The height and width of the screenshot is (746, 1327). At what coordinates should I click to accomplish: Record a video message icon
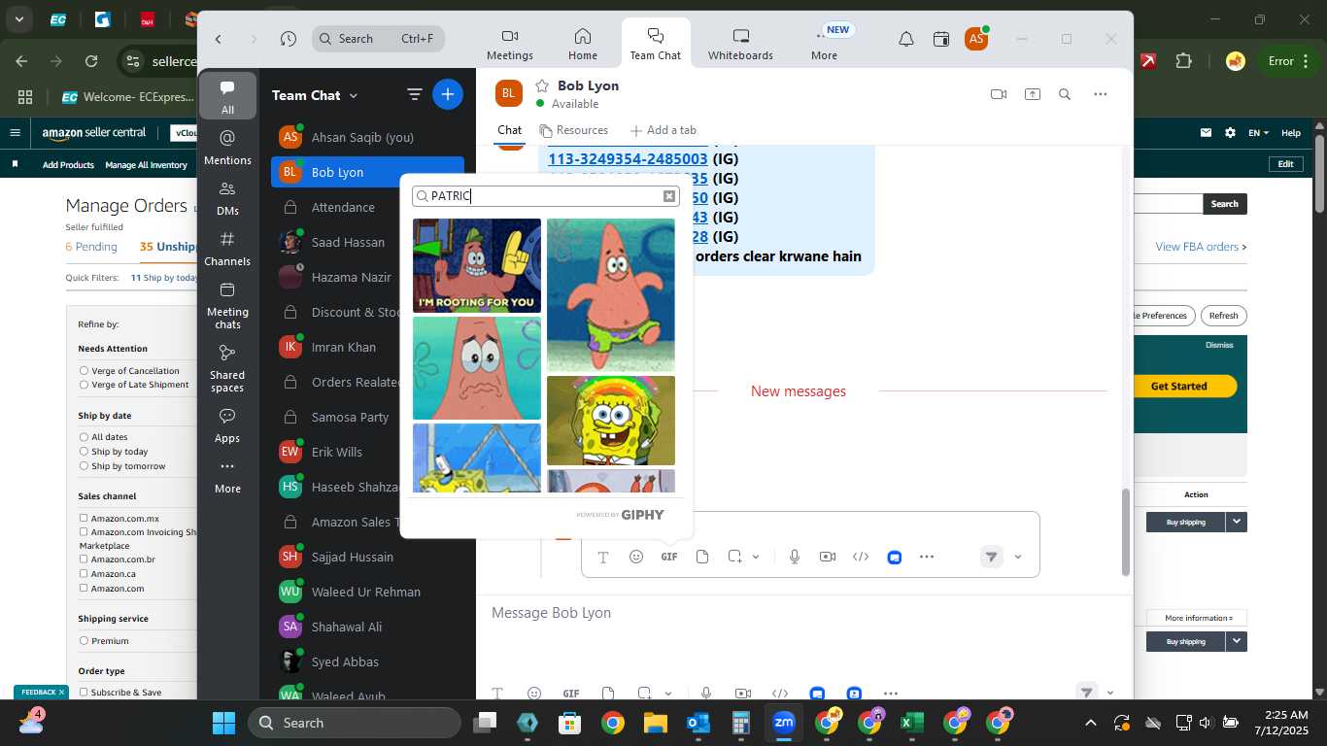tap(827, 557)
